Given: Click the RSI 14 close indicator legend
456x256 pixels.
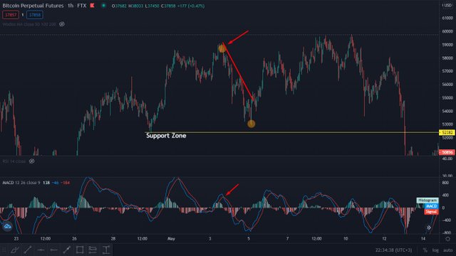Looking at the screenshot, I should point(14,161).
